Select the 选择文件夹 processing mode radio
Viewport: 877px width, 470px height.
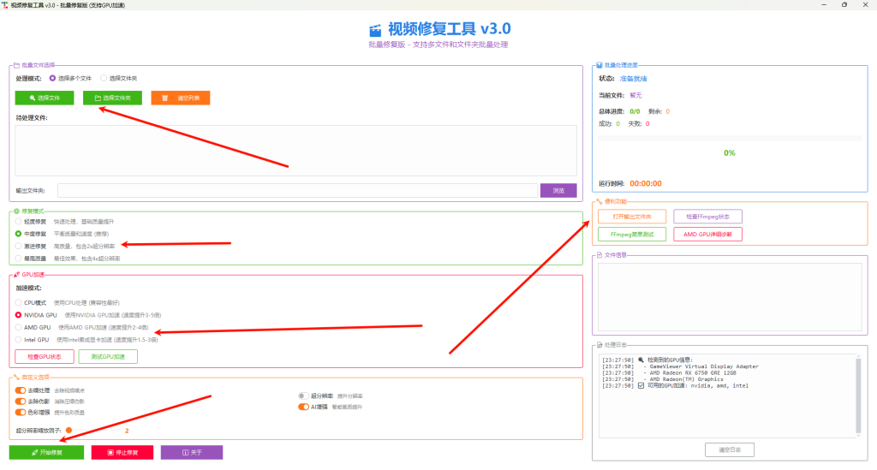pos(104,78)
